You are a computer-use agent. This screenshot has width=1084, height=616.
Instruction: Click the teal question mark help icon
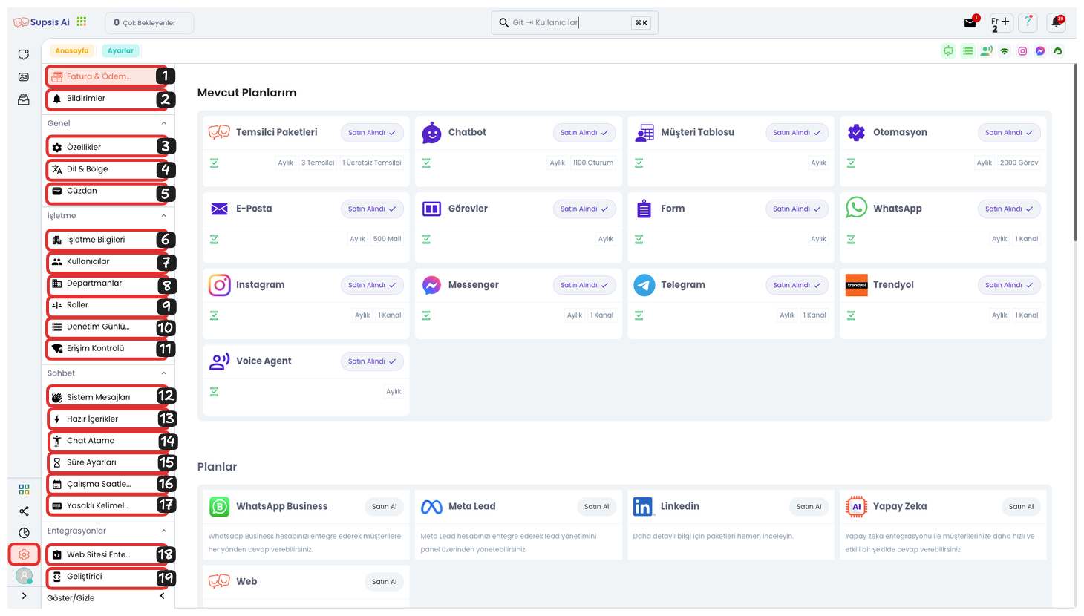click(x=1028, y=22)
